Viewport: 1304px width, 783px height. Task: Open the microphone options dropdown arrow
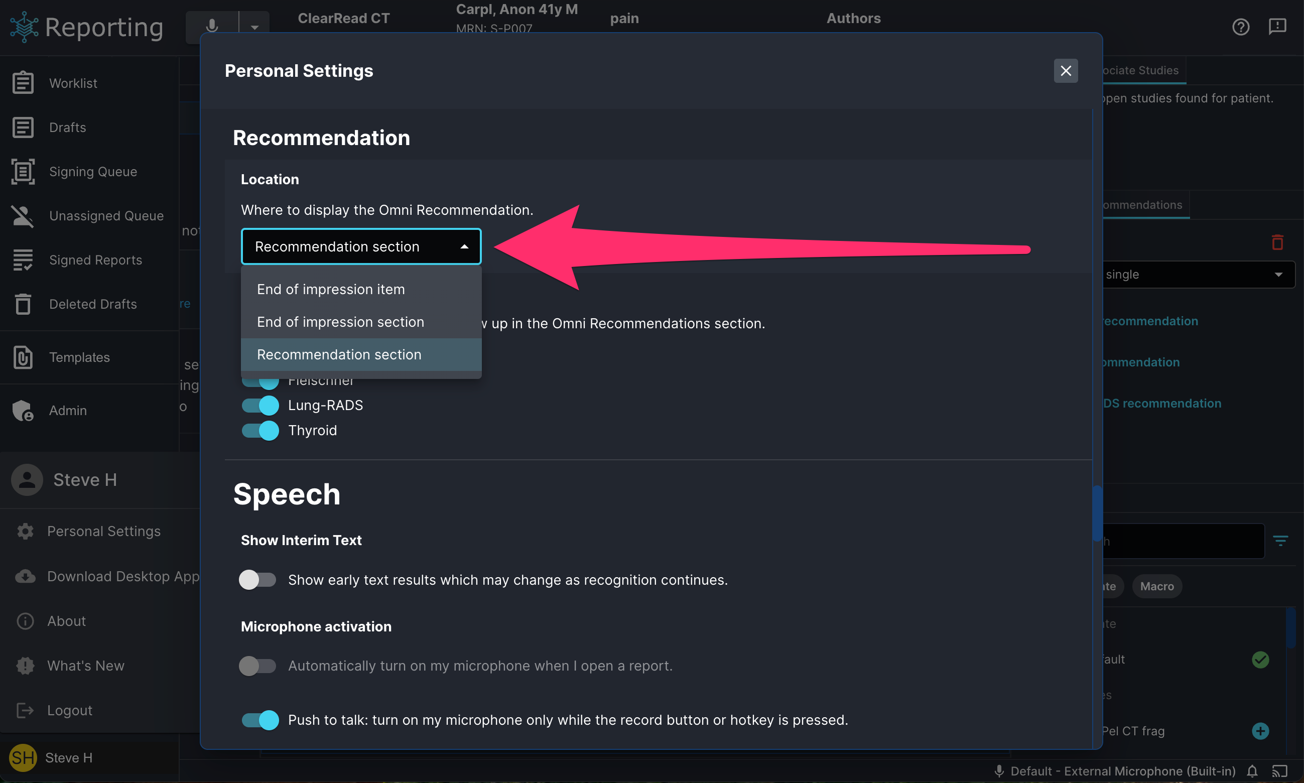tap(254, 27)
